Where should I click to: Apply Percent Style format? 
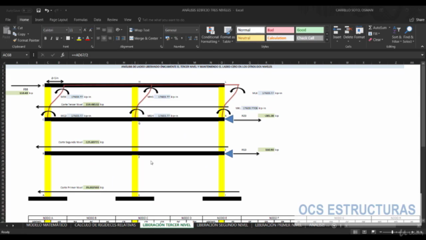tap(176, 39)
